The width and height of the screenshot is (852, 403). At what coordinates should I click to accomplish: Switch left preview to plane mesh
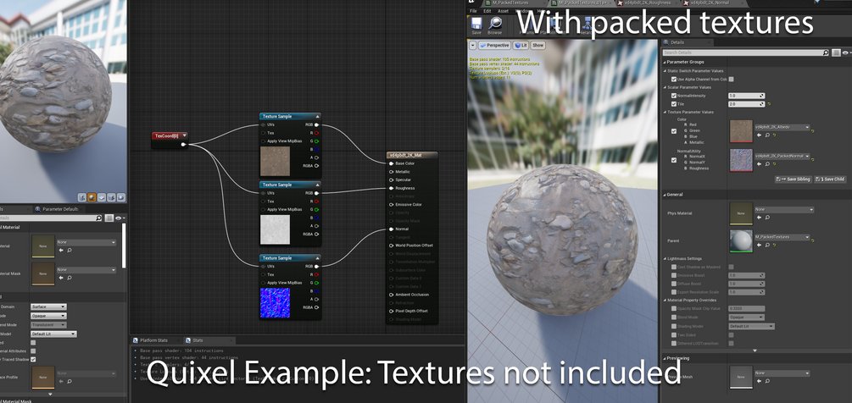click(102, 197)
